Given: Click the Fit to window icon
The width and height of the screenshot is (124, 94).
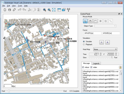Looking at the screenshot, I should coord(54,10).
